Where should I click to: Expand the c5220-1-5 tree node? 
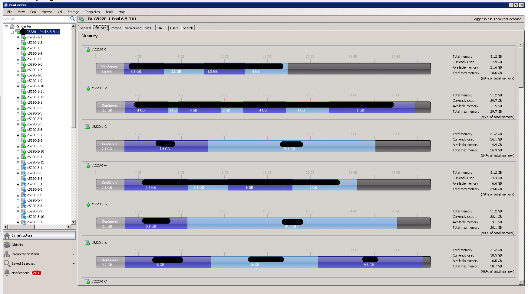coord(18,59)
